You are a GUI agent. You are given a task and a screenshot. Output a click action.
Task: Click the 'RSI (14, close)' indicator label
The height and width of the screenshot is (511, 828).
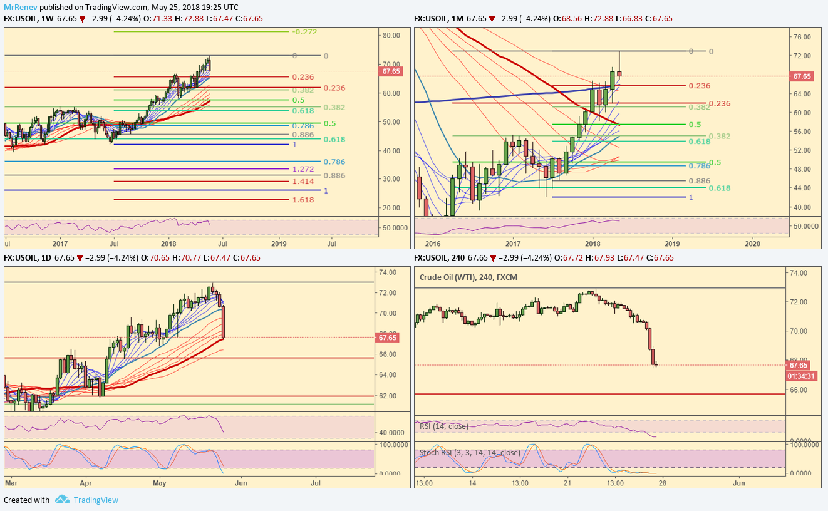[x=443, y=426]
